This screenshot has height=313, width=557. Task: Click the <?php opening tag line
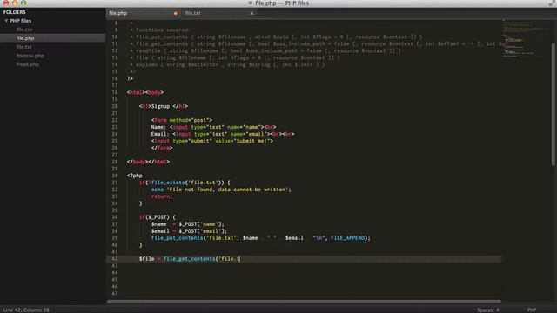point(135,176)
